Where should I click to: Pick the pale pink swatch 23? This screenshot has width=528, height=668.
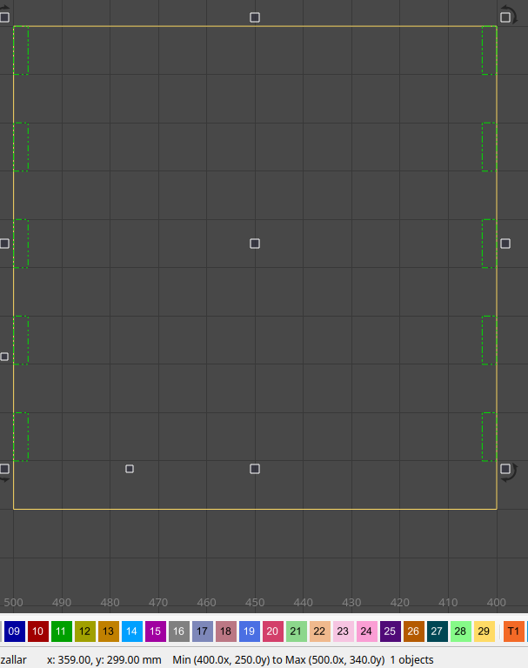click(343, 631)
